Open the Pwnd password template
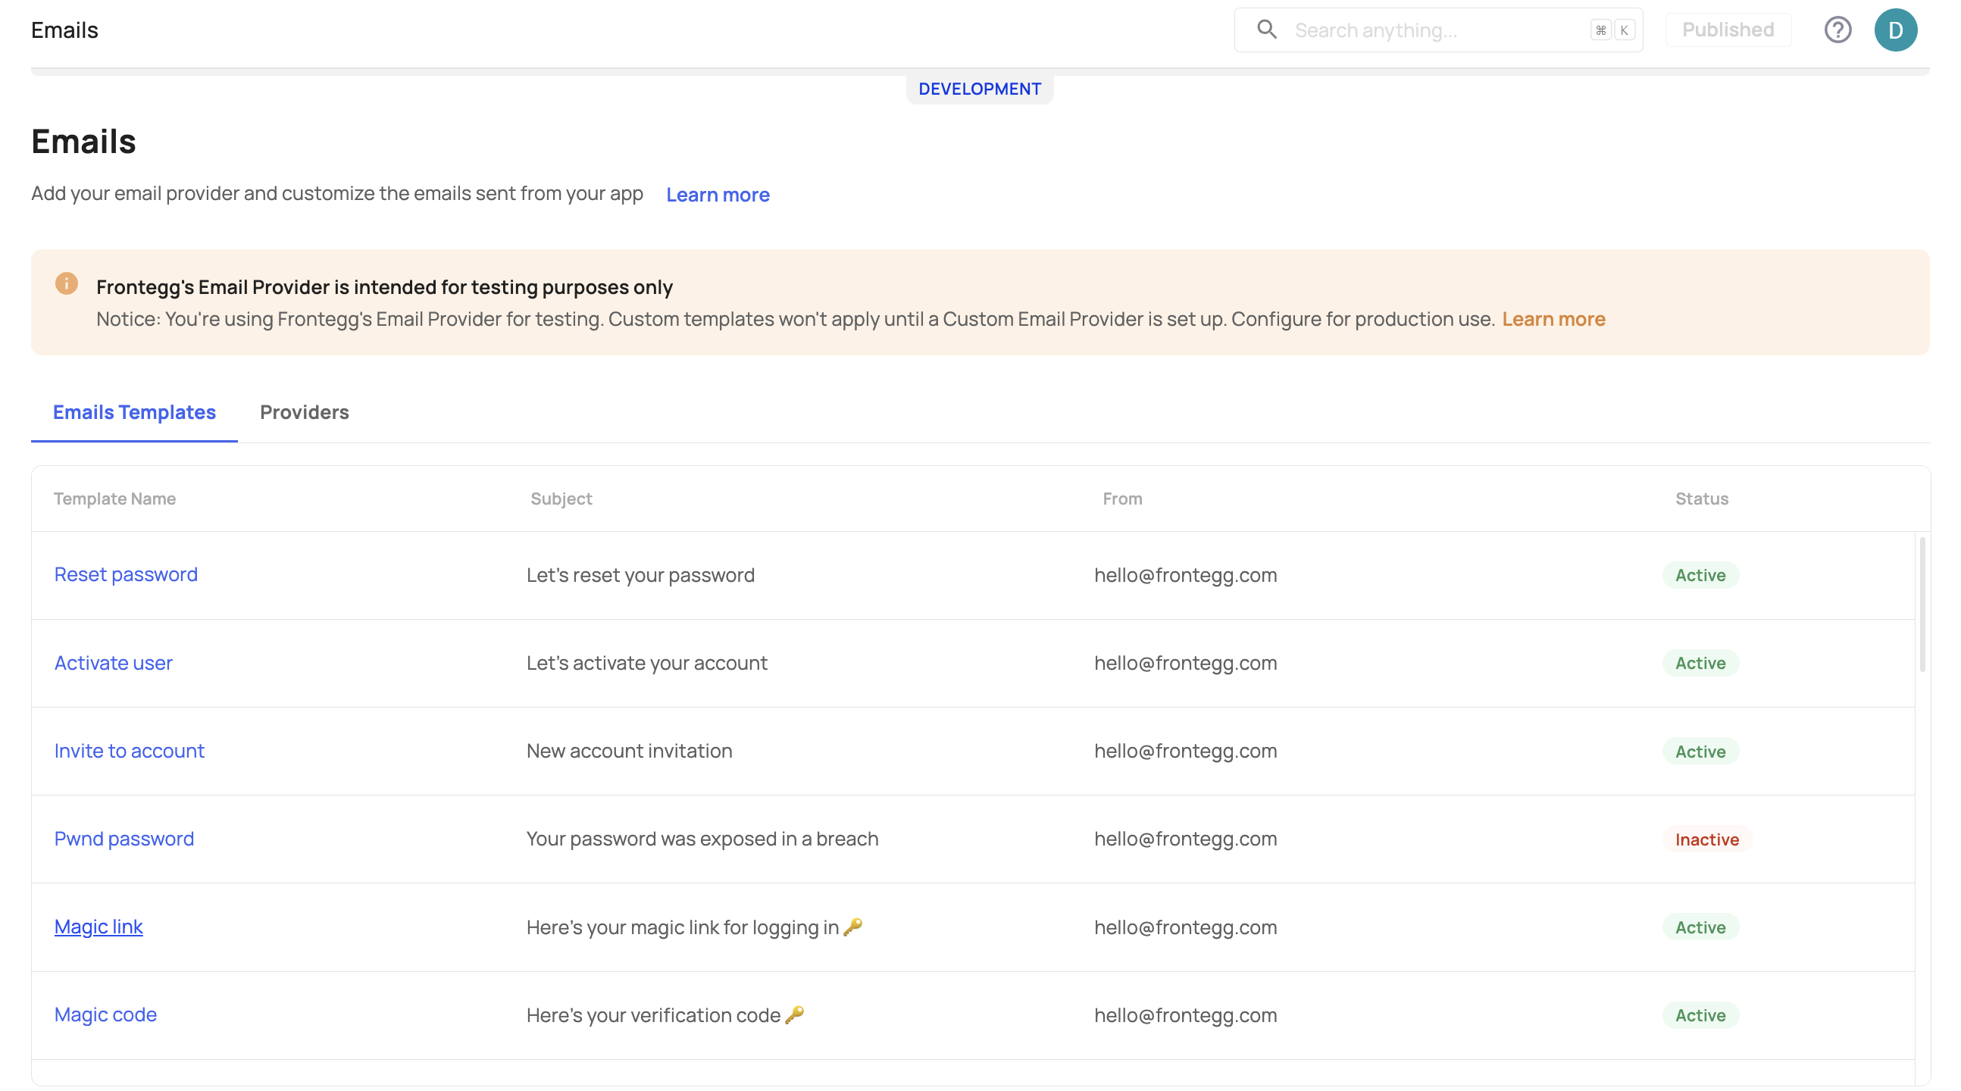 click(x=124, y=838)
